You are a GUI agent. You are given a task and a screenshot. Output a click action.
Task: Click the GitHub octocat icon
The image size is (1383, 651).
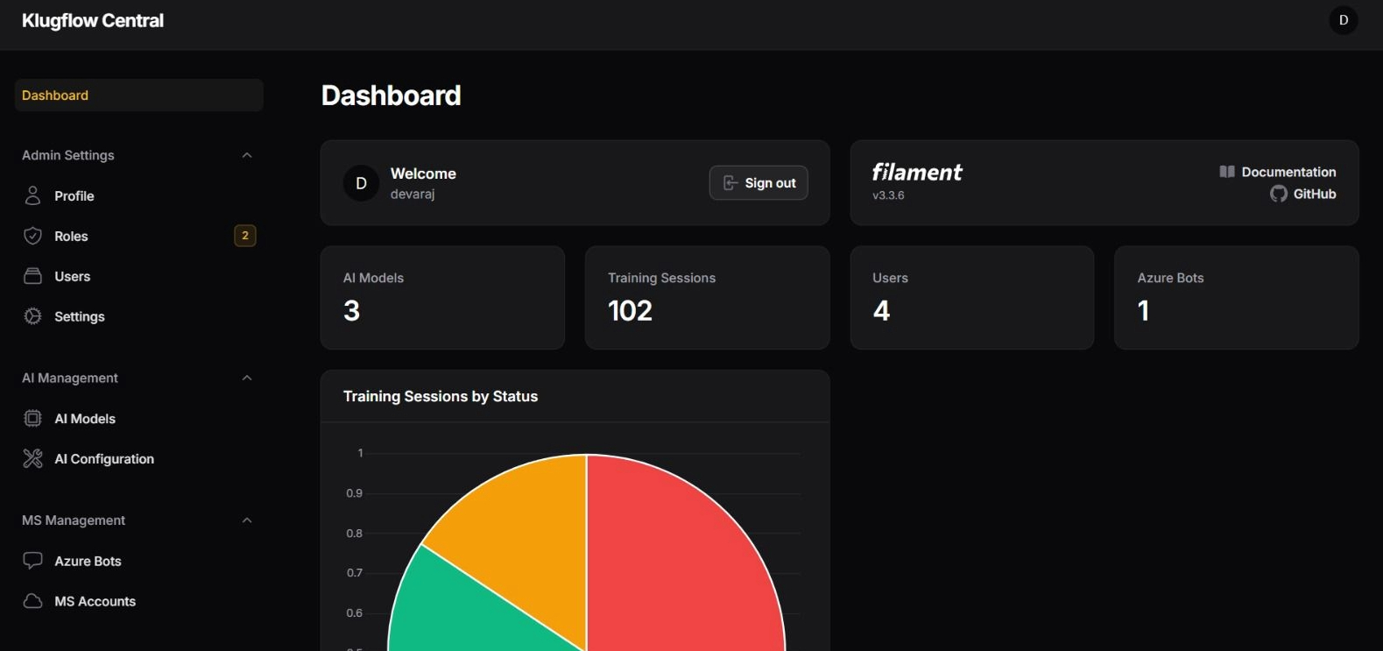click(1279, 194)
